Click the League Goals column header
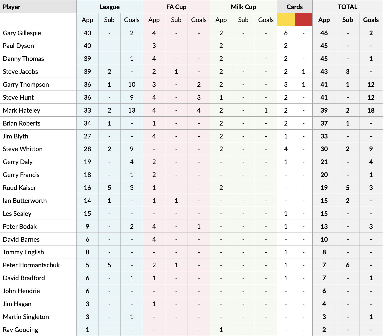Image resolution: width=383 pixels, height=336 pixels. (132, 20)
